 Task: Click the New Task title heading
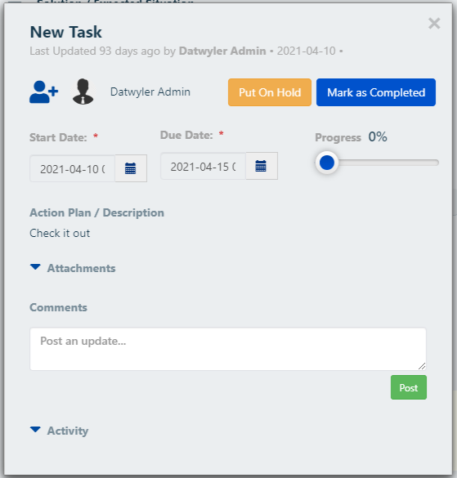pyautogui.click(x=66, y=32)
